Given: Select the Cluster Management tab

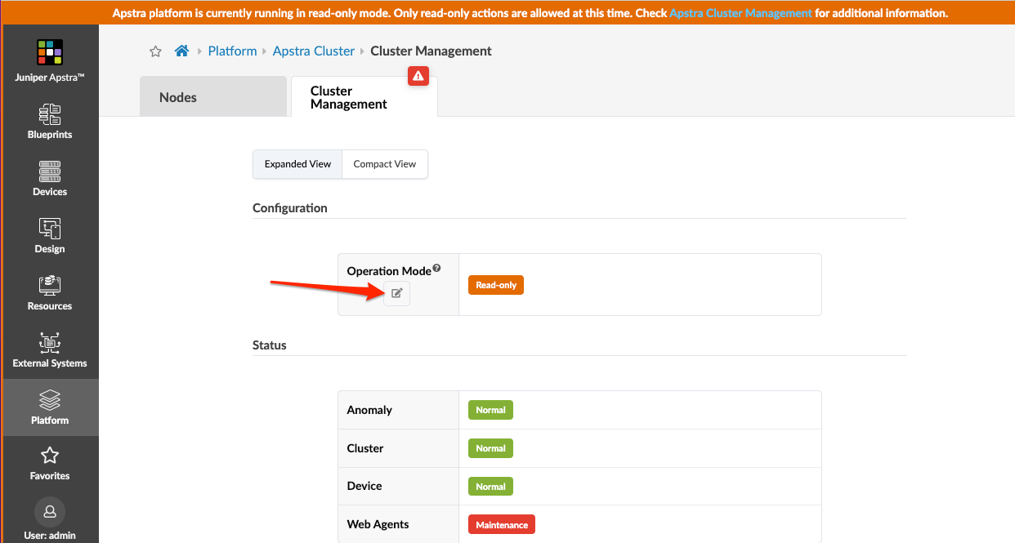Looking at the screenshot, I should click(x=364, y=97).
